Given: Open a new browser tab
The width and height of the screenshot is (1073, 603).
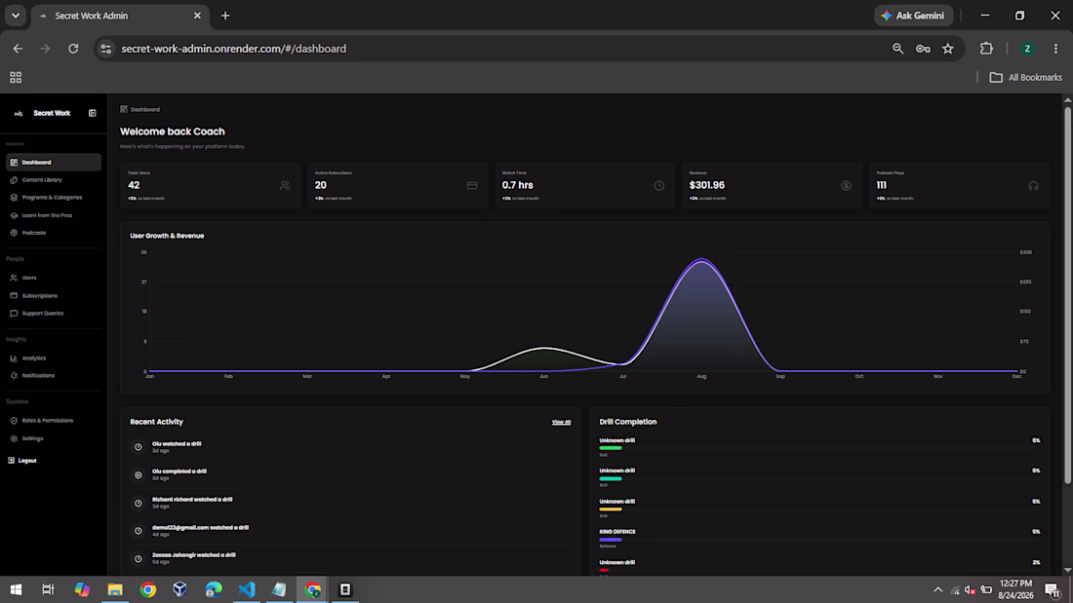Looking at the screenshot, I should [225, 16].
